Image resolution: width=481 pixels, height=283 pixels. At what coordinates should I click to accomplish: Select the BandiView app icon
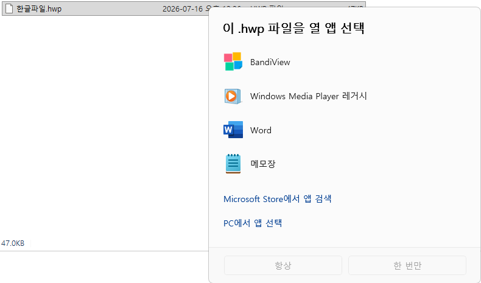(233, 61)
